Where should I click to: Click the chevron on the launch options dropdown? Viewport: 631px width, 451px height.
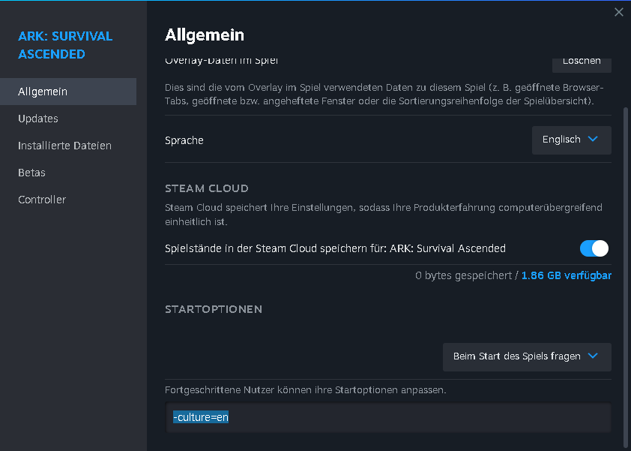point(593,356)
